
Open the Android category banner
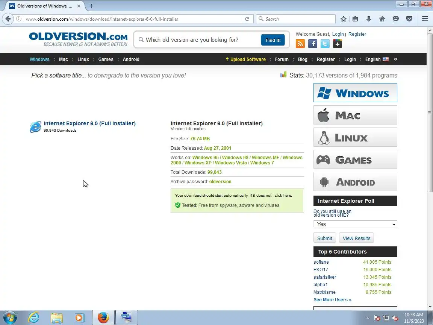point(355,182)
